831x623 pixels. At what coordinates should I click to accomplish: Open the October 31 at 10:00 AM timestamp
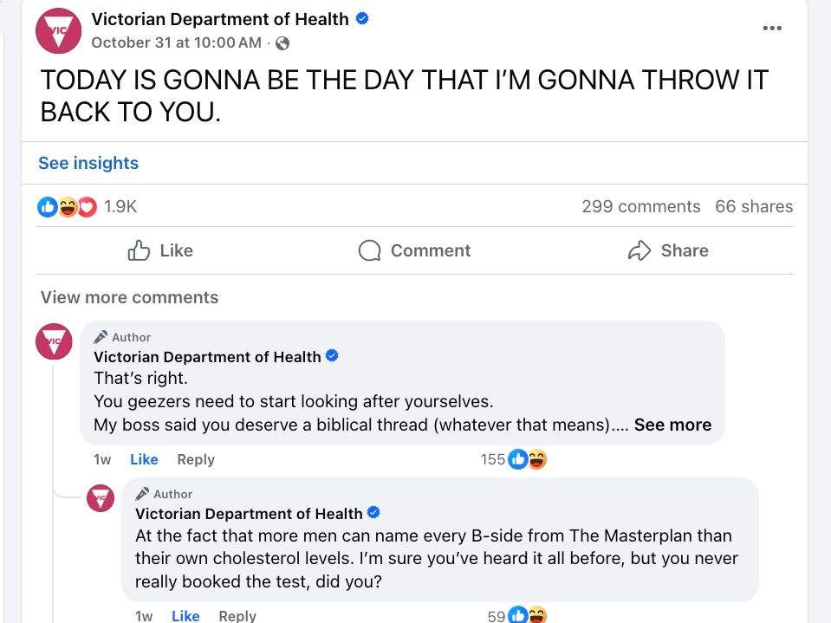tap(176, 42)
